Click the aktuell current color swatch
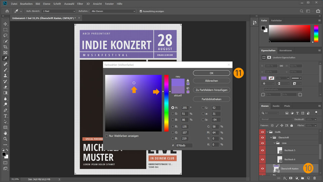 178,90
